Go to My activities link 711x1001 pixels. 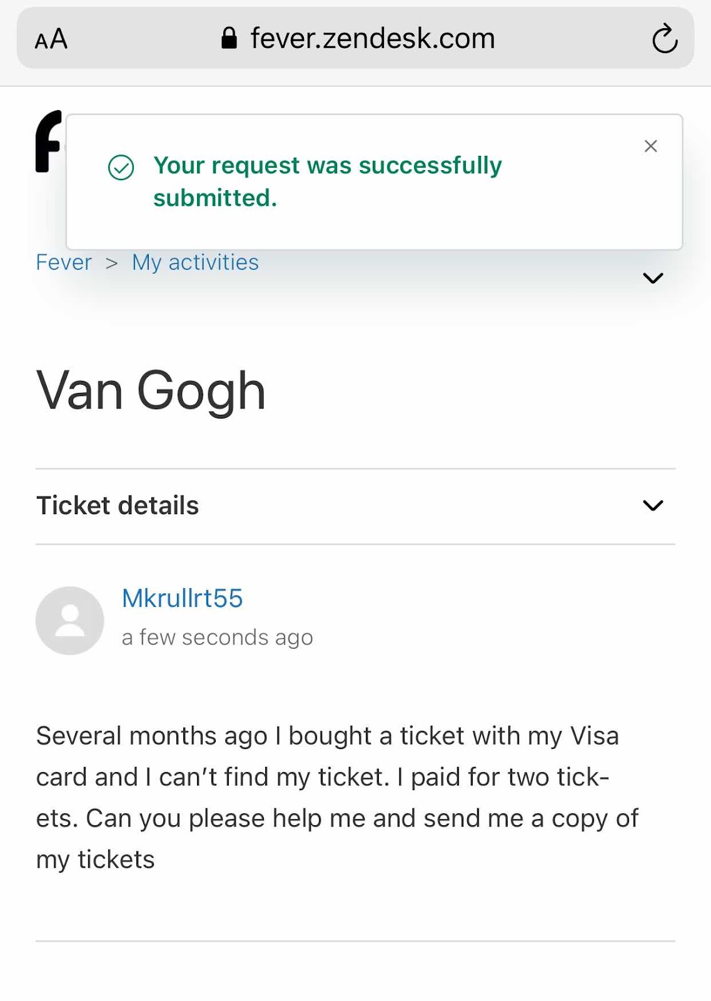pos(195,262)
